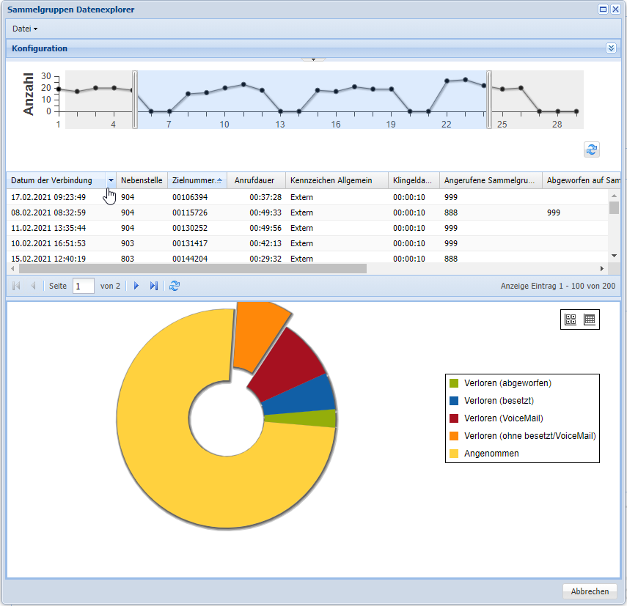Viewport: 627px width, 606px height.
Task: Toggle Verloren (abgeworfen) legend entry
Action: click(x=500, y=383)
